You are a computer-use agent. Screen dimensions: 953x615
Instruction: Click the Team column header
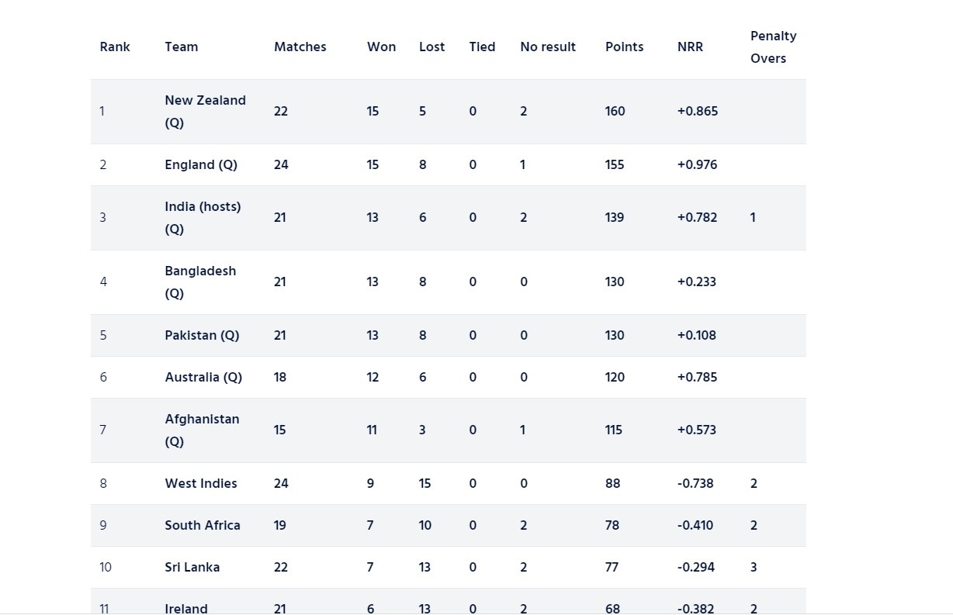click(182, 47)
